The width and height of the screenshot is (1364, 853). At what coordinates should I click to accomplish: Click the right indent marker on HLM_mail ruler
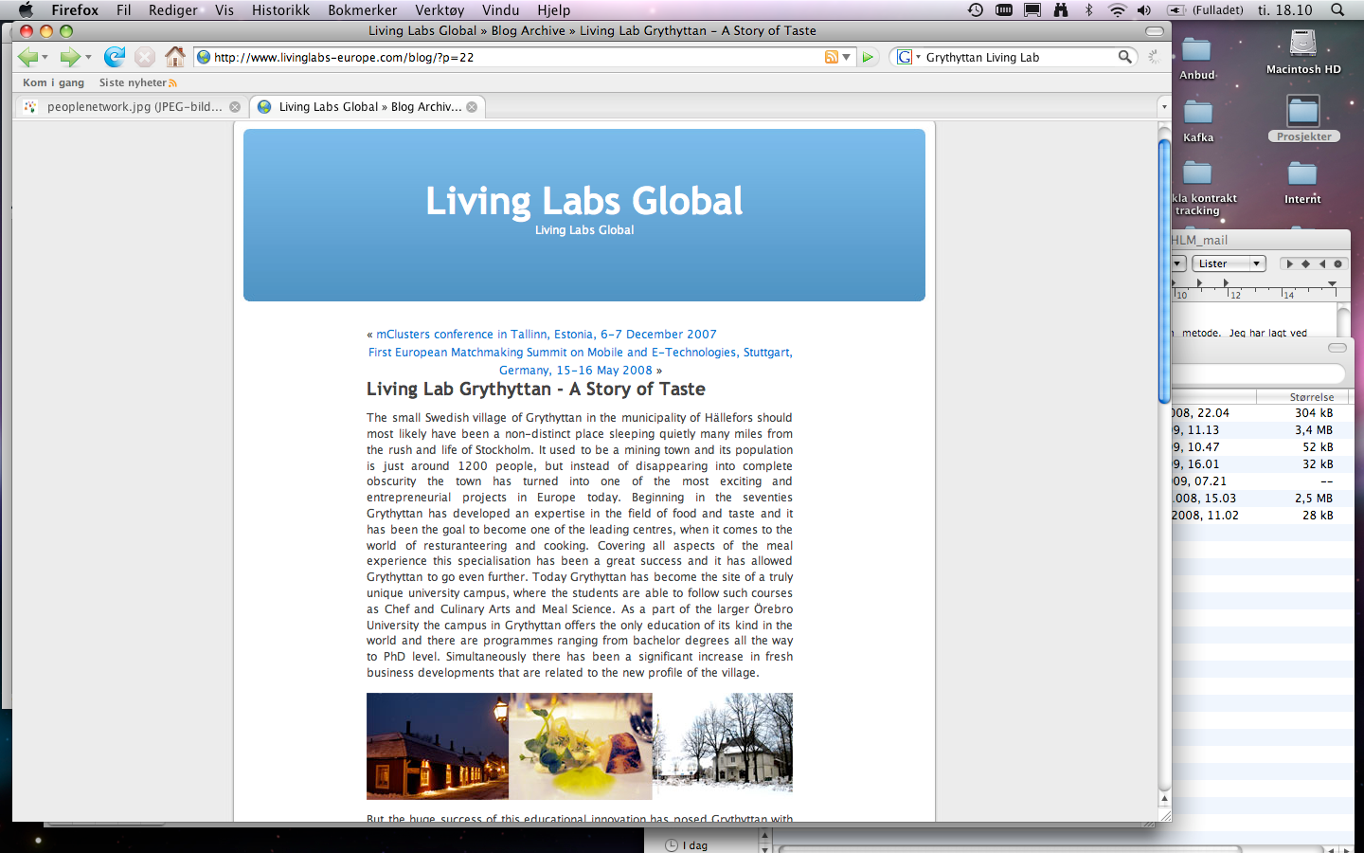(x=1332, y=283)
